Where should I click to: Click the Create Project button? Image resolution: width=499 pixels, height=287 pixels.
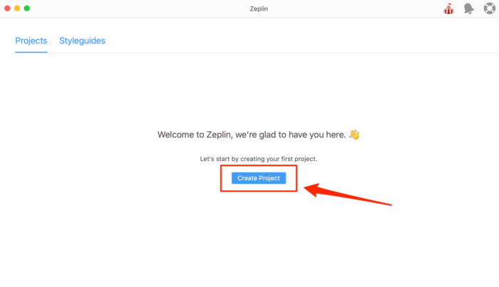[259, 178]
